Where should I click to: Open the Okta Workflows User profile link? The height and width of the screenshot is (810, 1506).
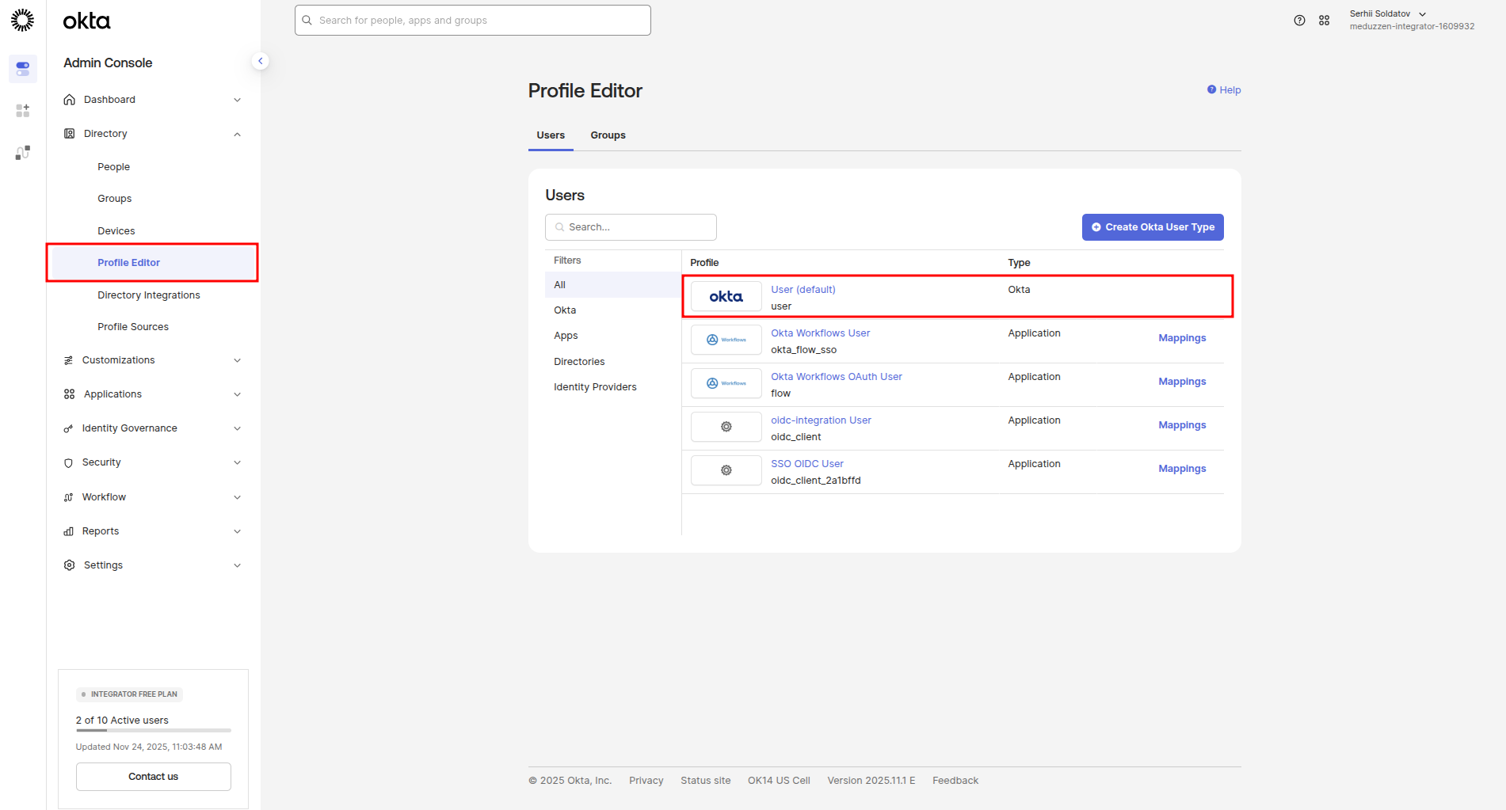coord(820,333)
